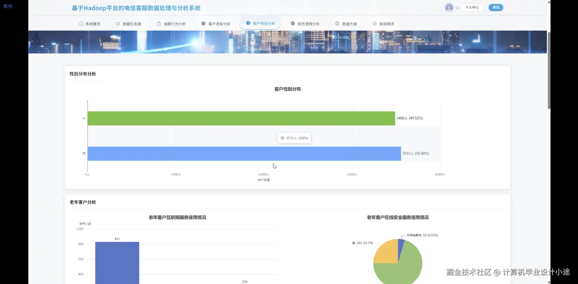
Task: Click the 退出 logout button
Action: pyautogui.click(x=496, y=8)
